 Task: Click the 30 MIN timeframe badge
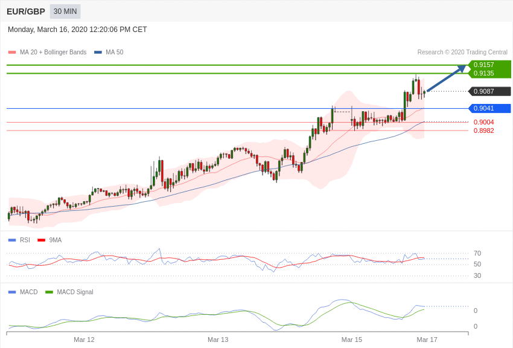[65, 11]
